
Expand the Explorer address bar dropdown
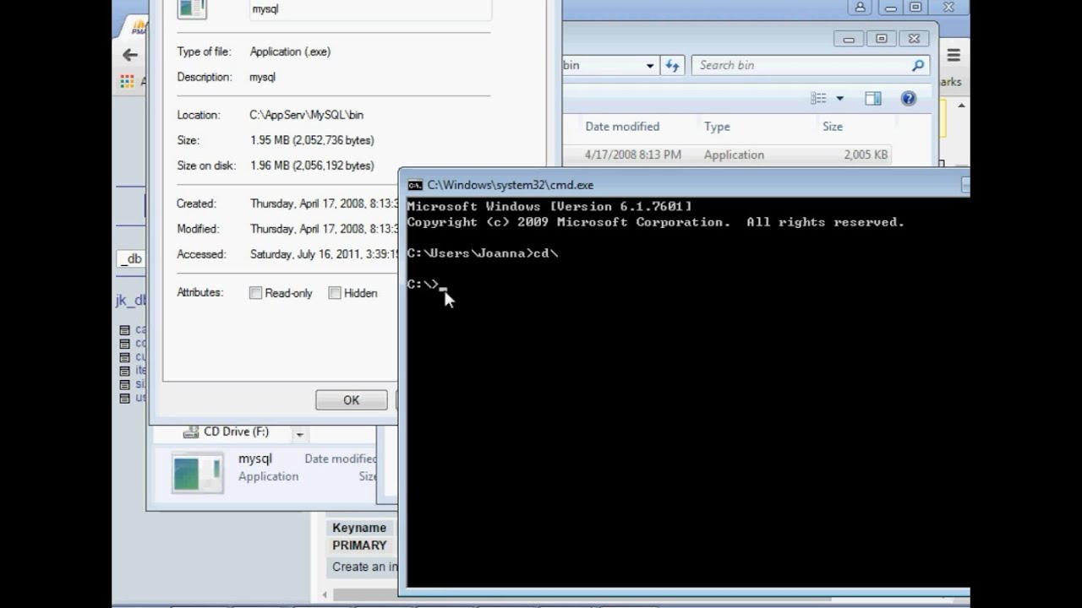coord(649,66)
